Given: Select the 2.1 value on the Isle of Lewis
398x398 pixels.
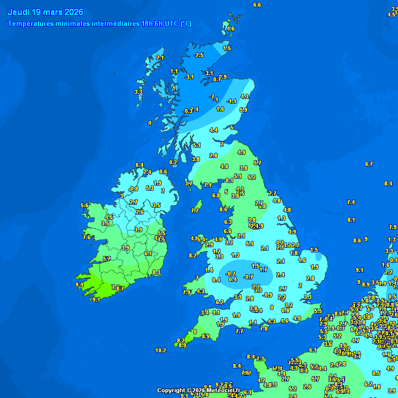Looking at the screenshot, I should [160, 58].
